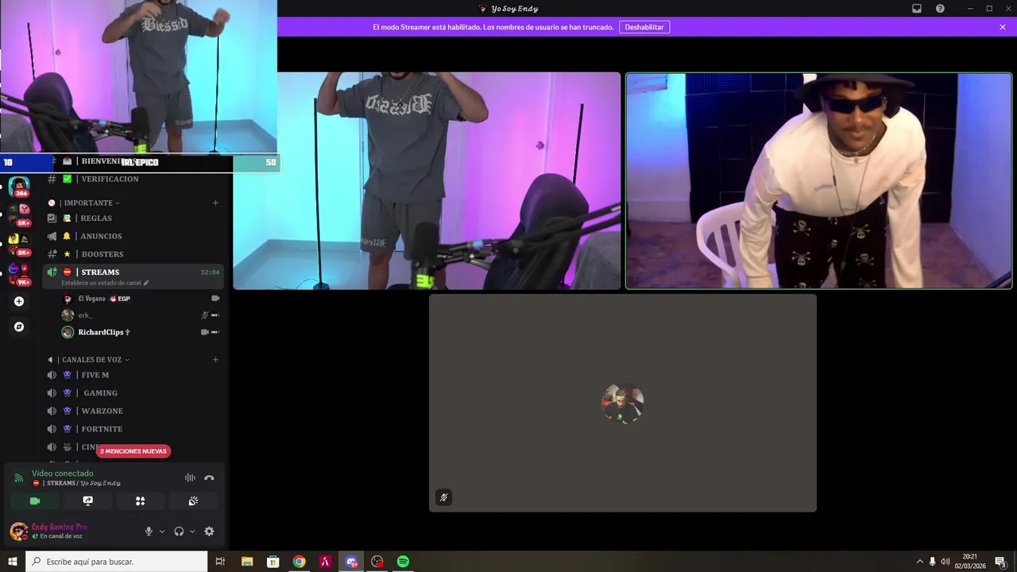The width and height of the screenshot is (1017, 572).
Task: Disconnect from voice with hang-up icon
Action: [209, 477]
